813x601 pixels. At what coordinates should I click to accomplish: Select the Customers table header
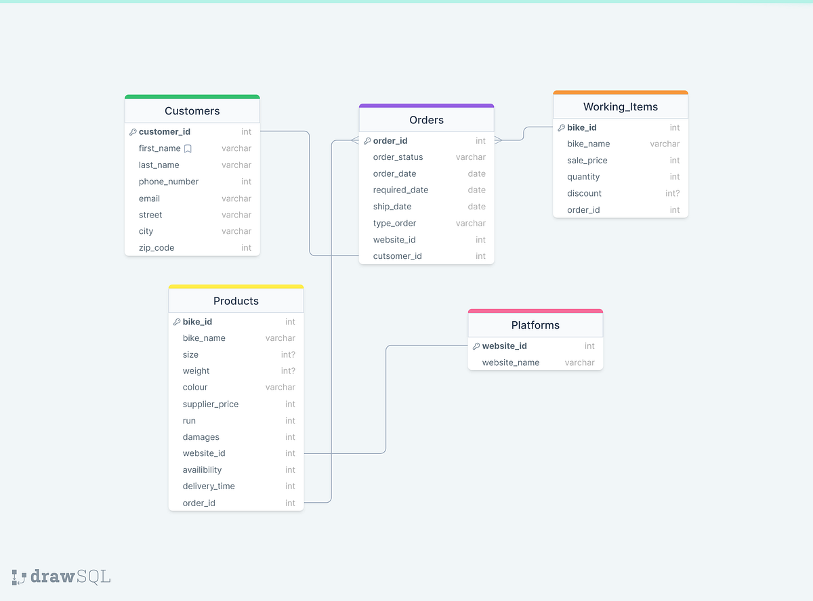pyautogui.click(x=192, y=110)
